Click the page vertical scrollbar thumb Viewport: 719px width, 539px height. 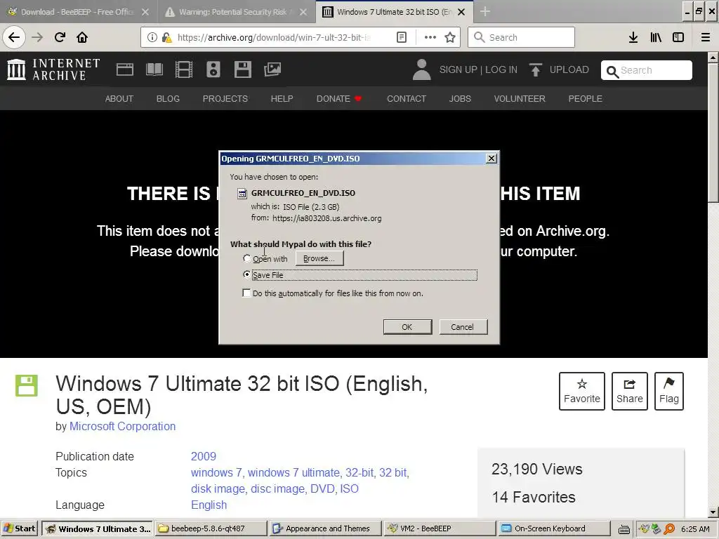click(x=713, y=131)
